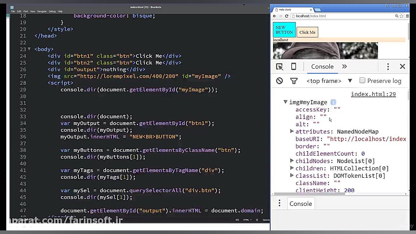Toggle INS insert mode in Brackets status bar
416x234 pixels.
[237, 220]
